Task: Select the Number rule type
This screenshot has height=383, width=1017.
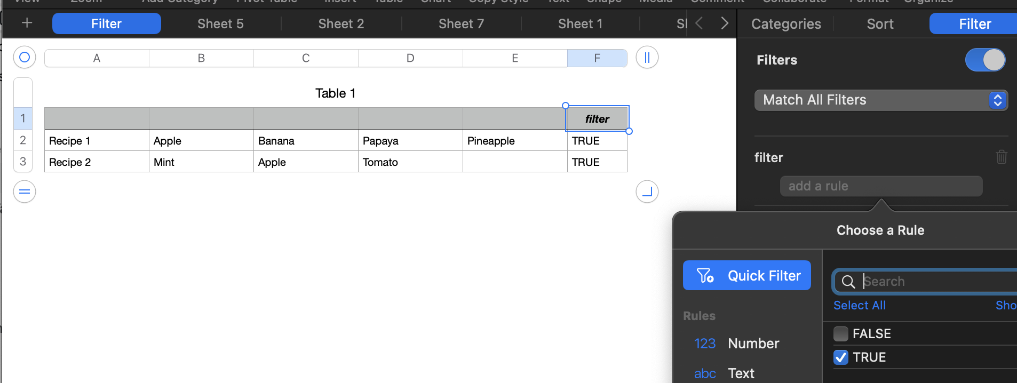Action: 753,344
